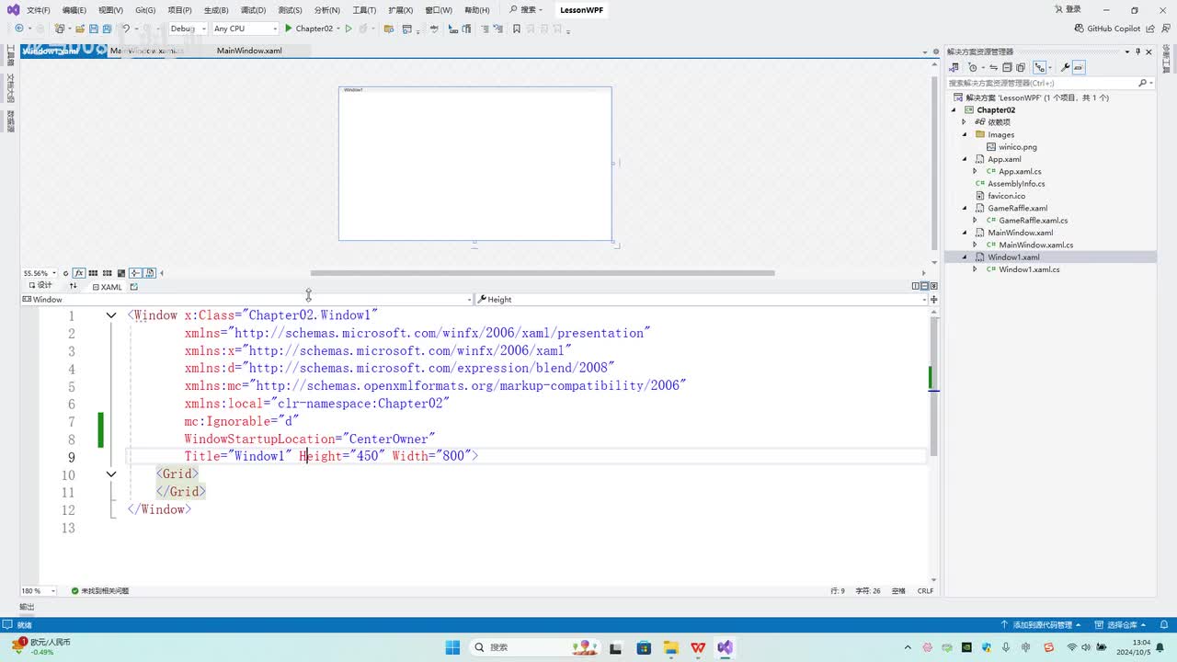Open the 视图(V) menu
The image size is (1177, 662).
[110, 10]
